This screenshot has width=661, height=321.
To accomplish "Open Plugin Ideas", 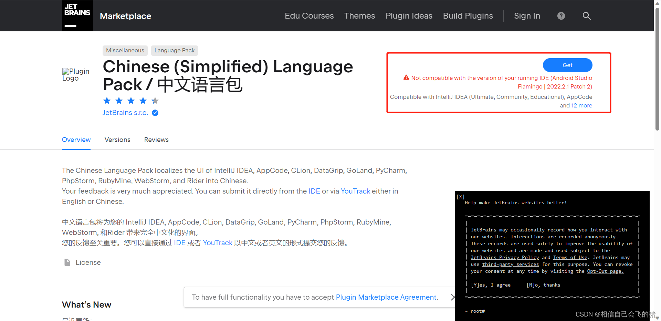I will 409,16.
